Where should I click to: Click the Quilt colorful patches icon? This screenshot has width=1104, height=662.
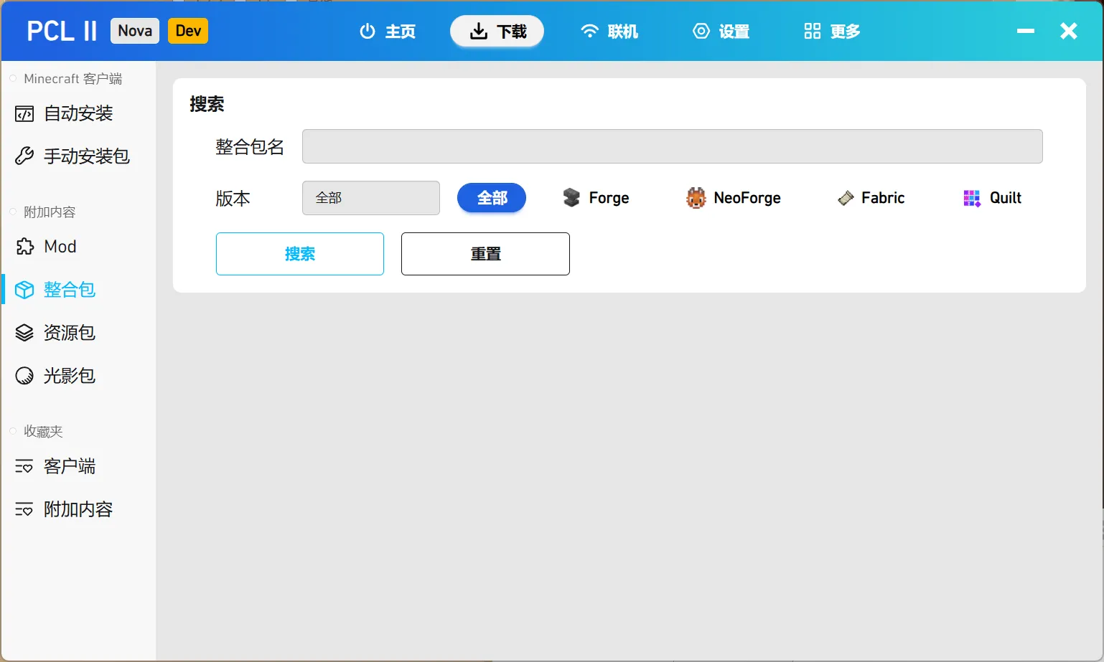972,199
